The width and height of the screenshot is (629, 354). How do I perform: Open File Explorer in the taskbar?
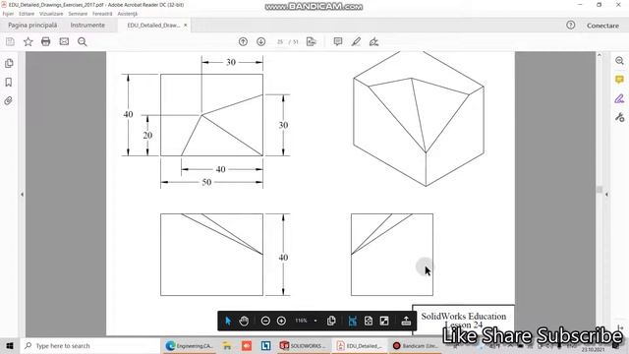coord(227,345)
